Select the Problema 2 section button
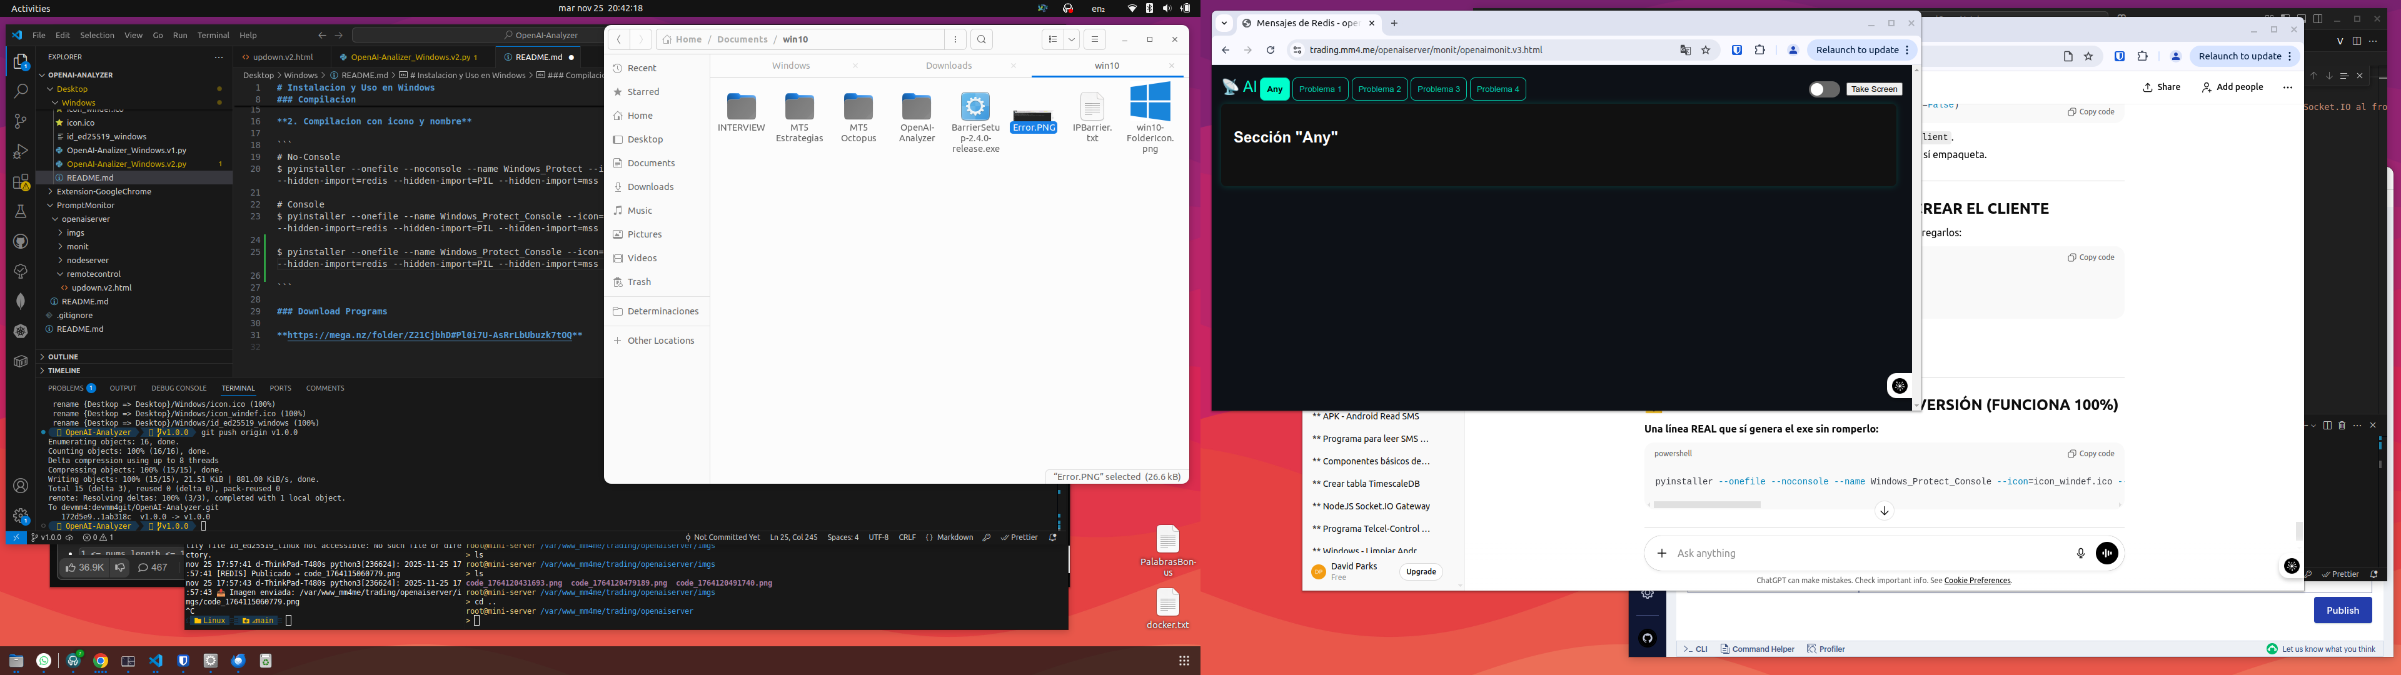This screenshot has width=2401, height=675. point(1379,89)
